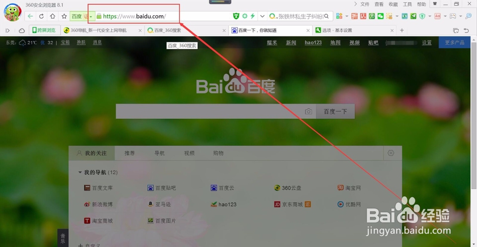The image size is (477, 247).
Task: Restore closed tab with undo arrow
Action: [466, 31]
